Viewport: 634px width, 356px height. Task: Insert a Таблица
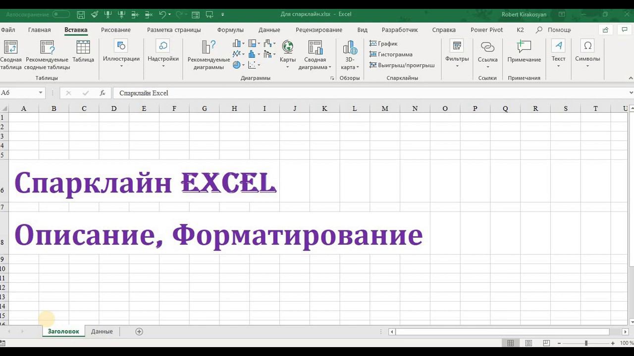tap(83, 51)
